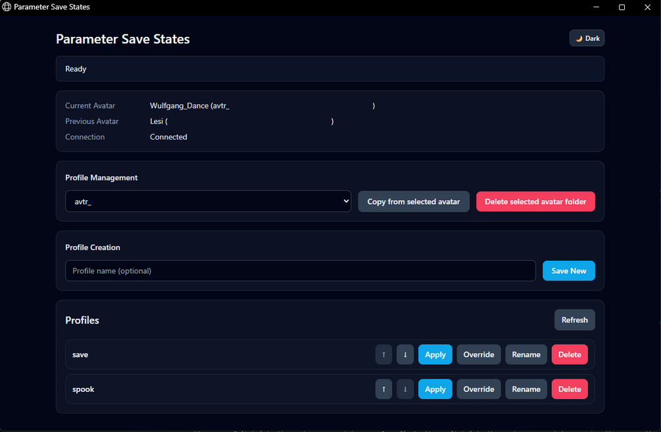Image resolution: width=661 pixels, height=432 pixels.
Task: Focus the Profile name input field
Action: 300,271
